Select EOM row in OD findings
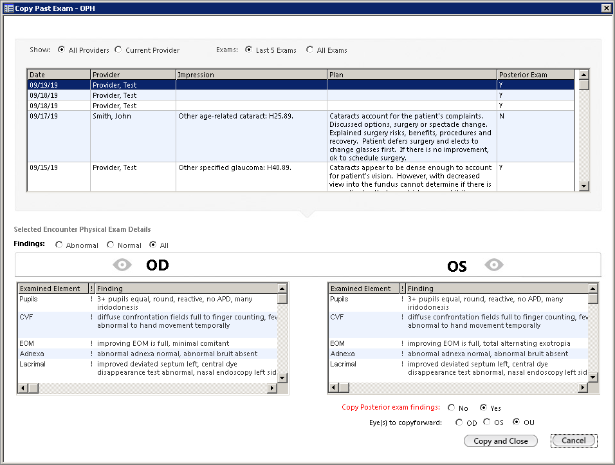The height and width of the screenshot is (465, 615). 147,343
